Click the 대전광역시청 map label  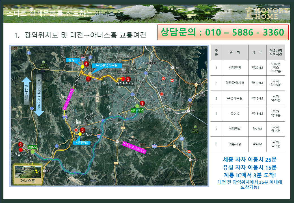point(126,83)
